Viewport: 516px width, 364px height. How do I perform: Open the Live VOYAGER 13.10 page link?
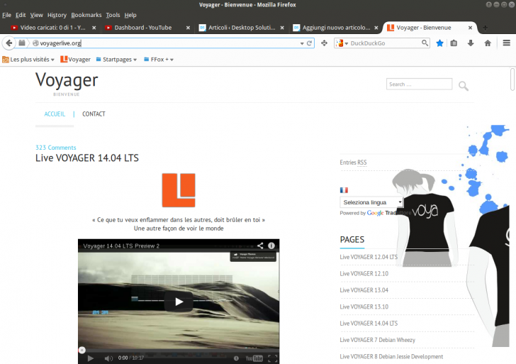364,307
